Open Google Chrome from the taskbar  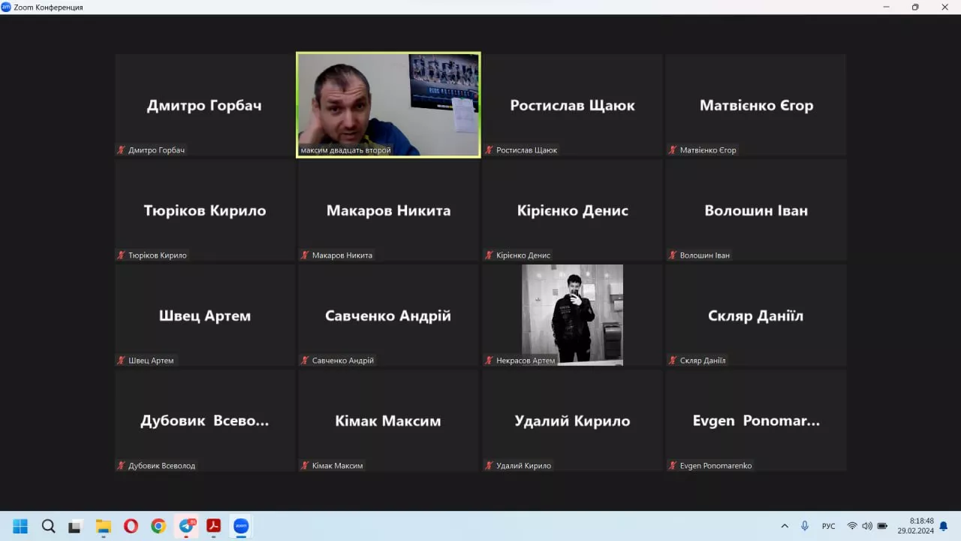tap(158, 526)
